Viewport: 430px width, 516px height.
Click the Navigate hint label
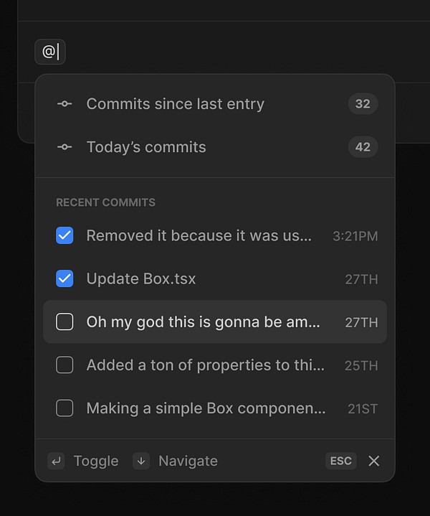(x=188, y=461)
